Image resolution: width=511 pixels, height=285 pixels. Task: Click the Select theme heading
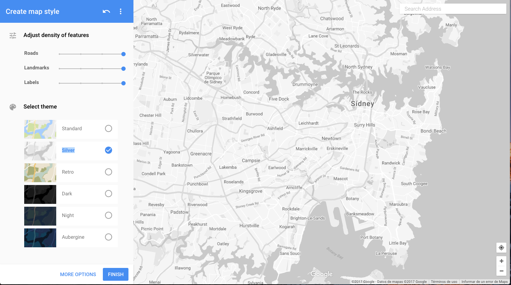(40, 107)
